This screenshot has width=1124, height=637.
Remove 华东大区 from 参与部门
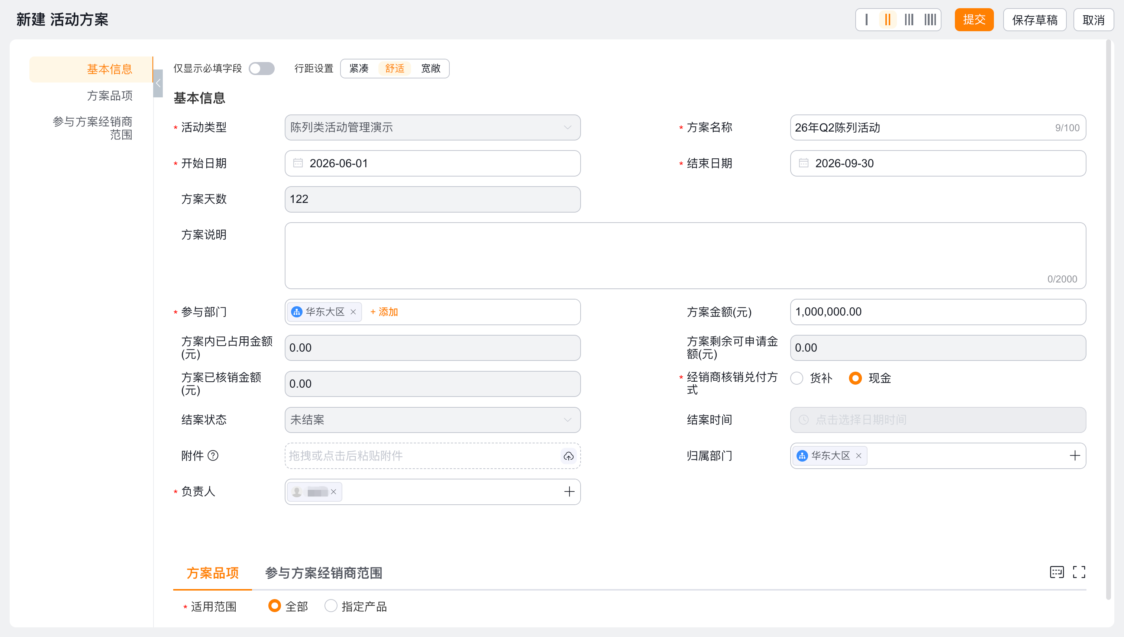(353, 312)
